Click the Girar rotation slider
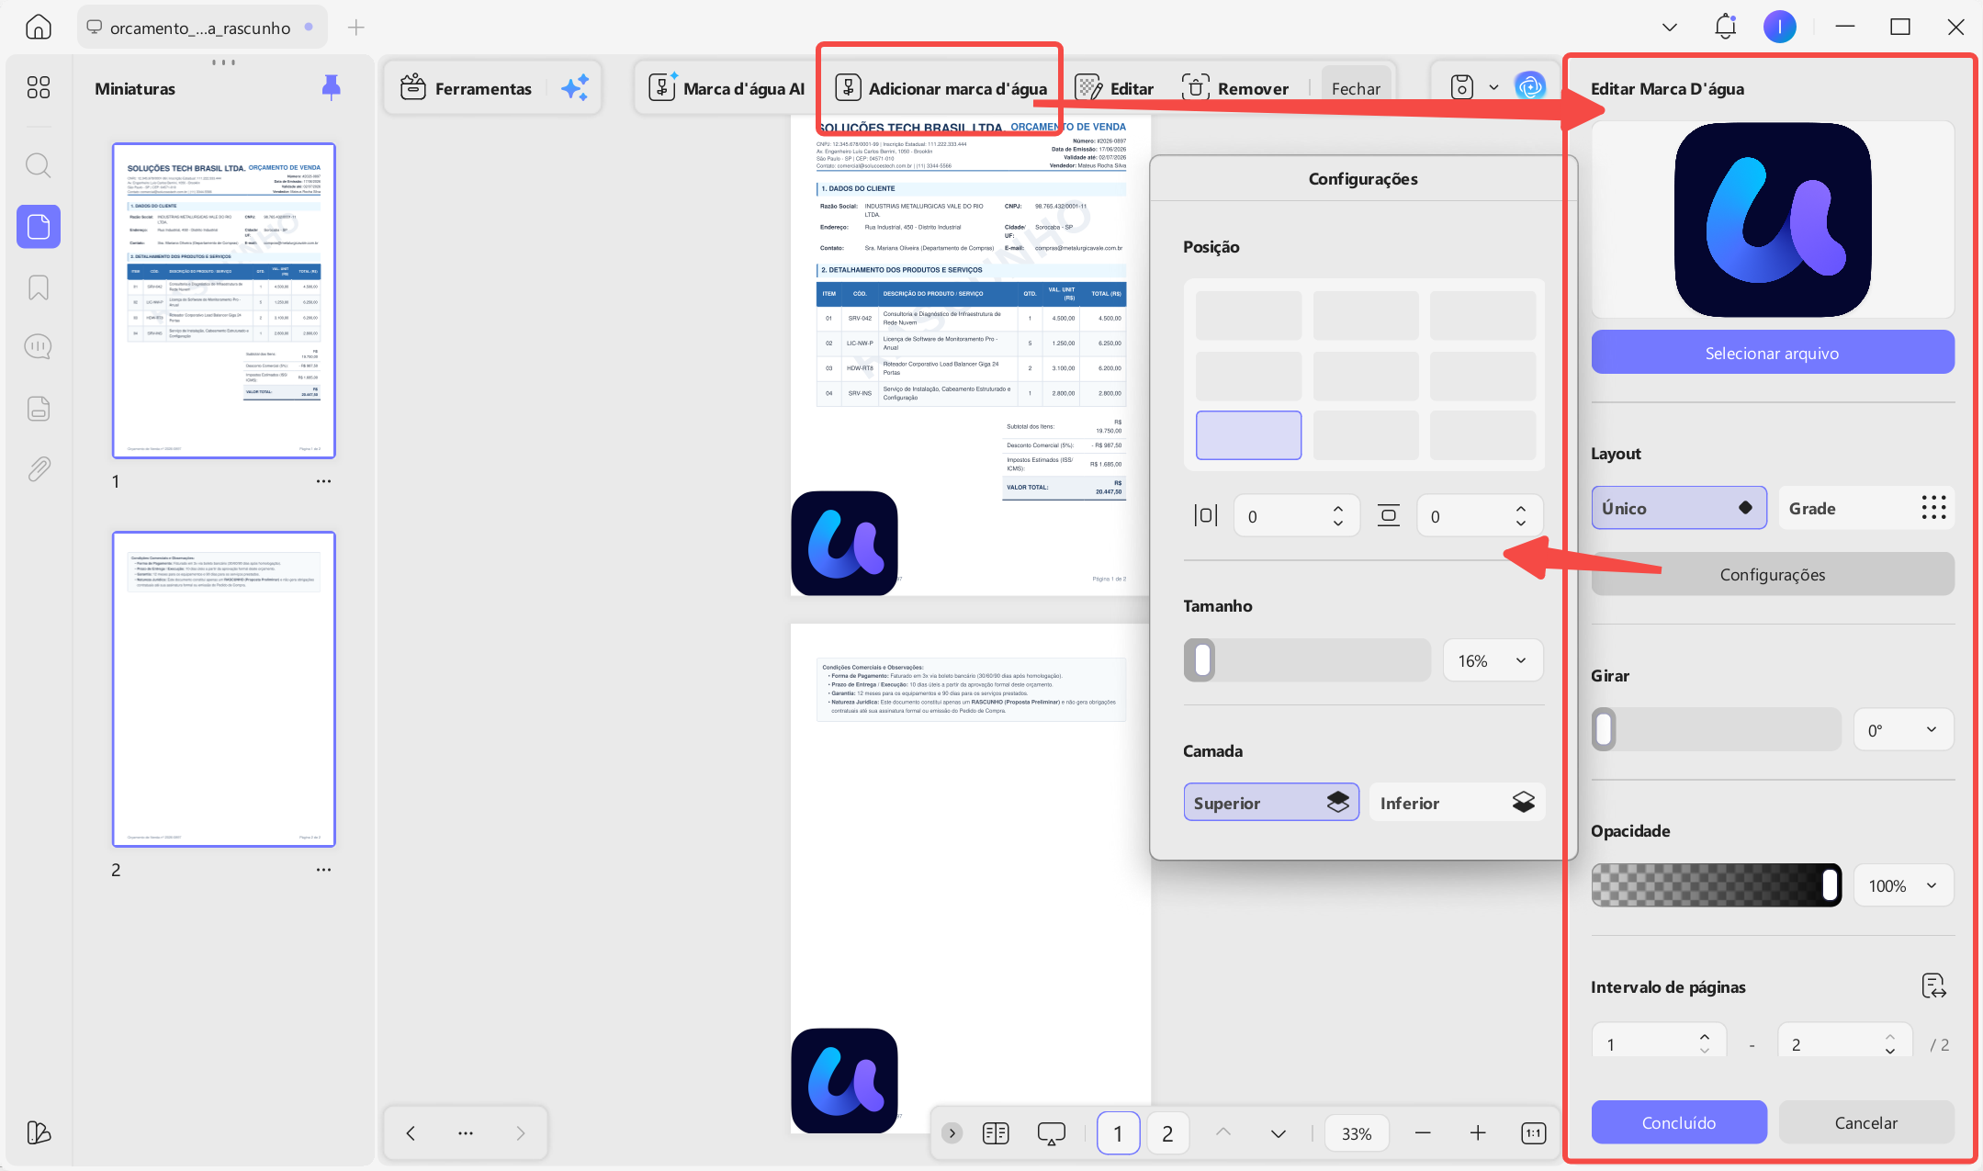The image size is (1983, 1171). point(1716,729)
